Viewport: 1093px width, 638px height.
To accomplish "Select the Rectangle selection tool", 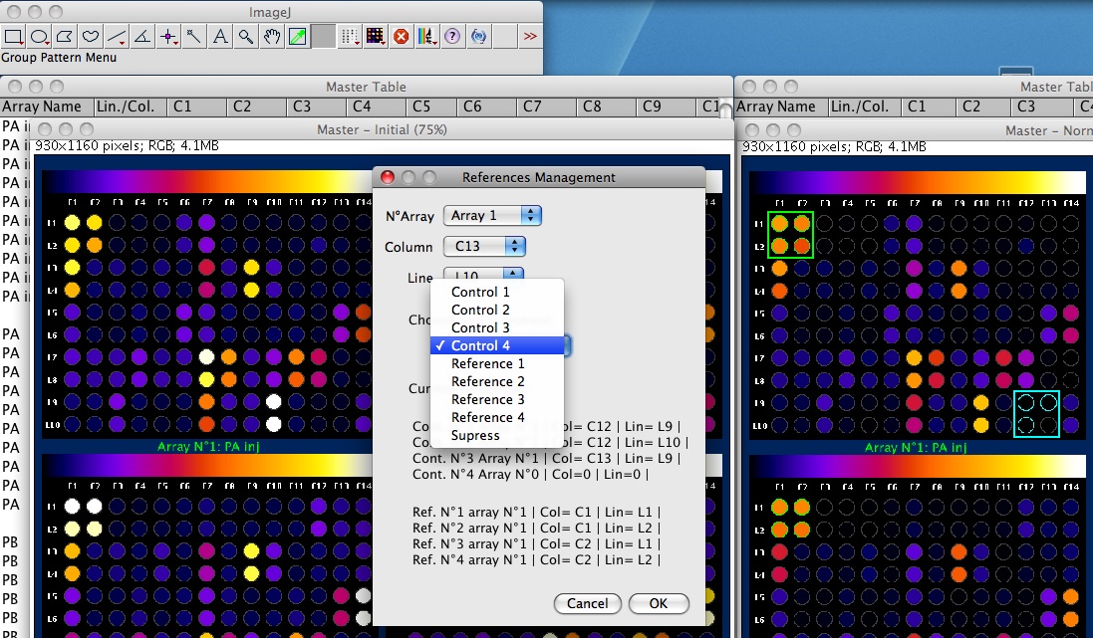I will [x=13, y=36].
